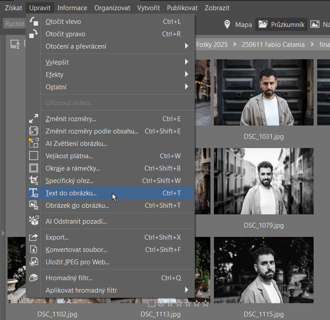The width and height of the screenshot is (330, 320).
Task: Click the Hromadný filtr icon
Action: (x=34, y=278)
